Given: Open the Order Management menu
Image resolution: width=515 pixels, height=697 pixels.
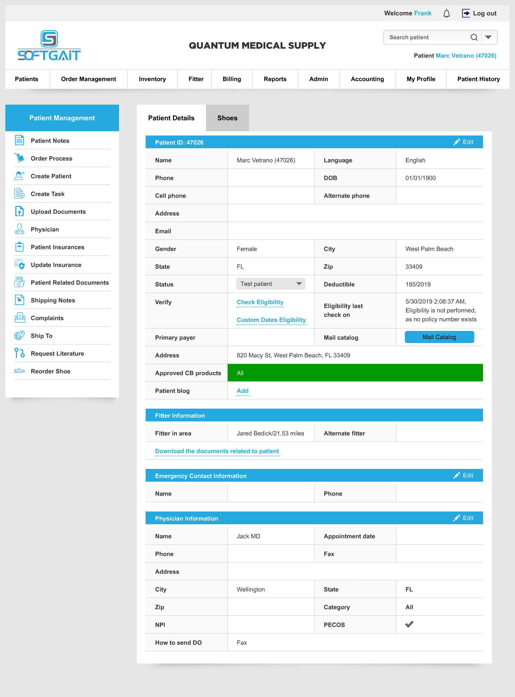Looking at the screenshot, I should tap(89, 79).
